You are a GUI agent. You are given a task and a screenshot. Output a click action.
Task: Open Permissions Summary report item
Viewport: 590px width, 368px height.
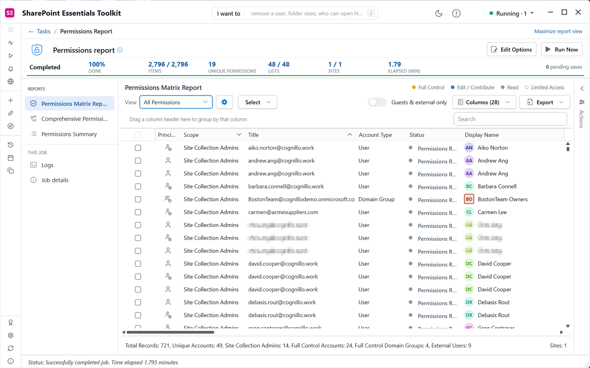point(70,134)
